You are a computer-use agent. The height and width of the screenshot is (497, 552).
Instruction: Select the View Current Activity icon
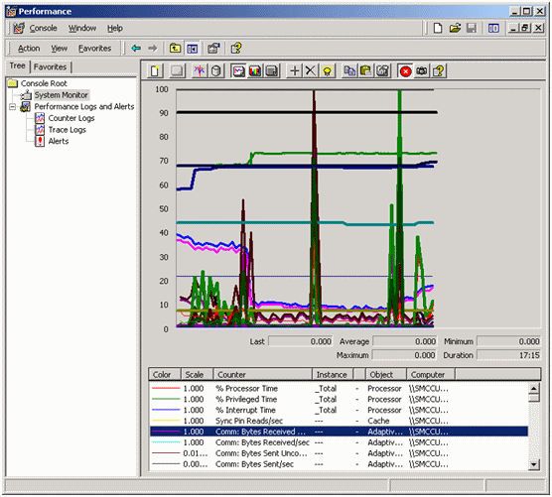point(200,71)
